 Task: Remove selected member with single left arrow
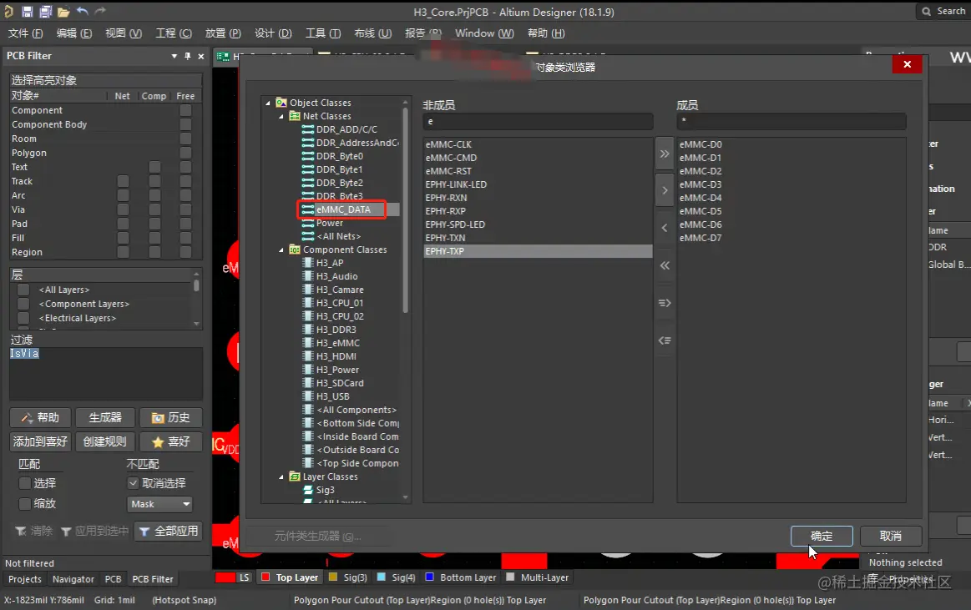pos(665,228)
